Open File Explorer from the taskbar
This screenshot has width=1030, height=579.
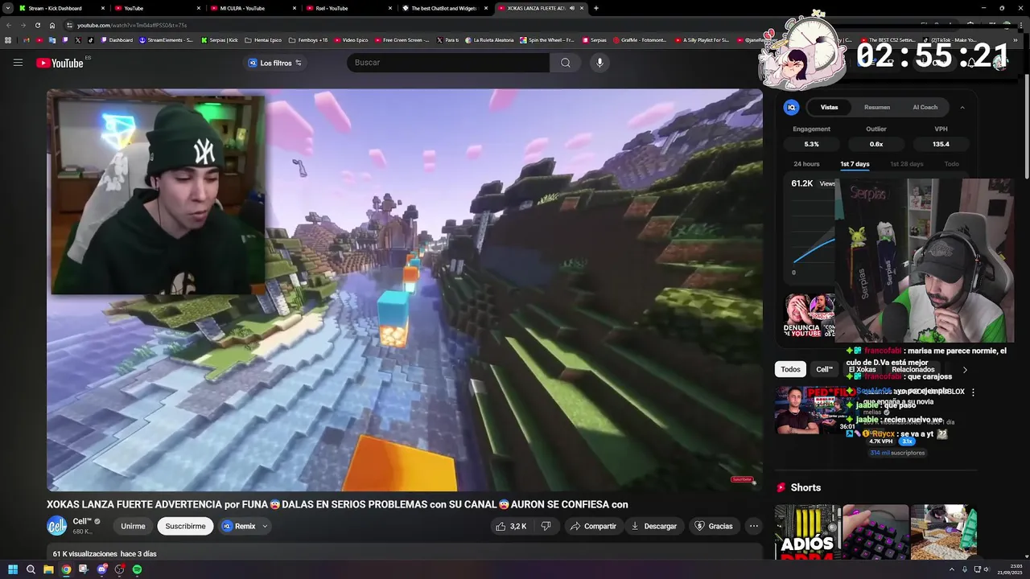(x=48, y=569)
